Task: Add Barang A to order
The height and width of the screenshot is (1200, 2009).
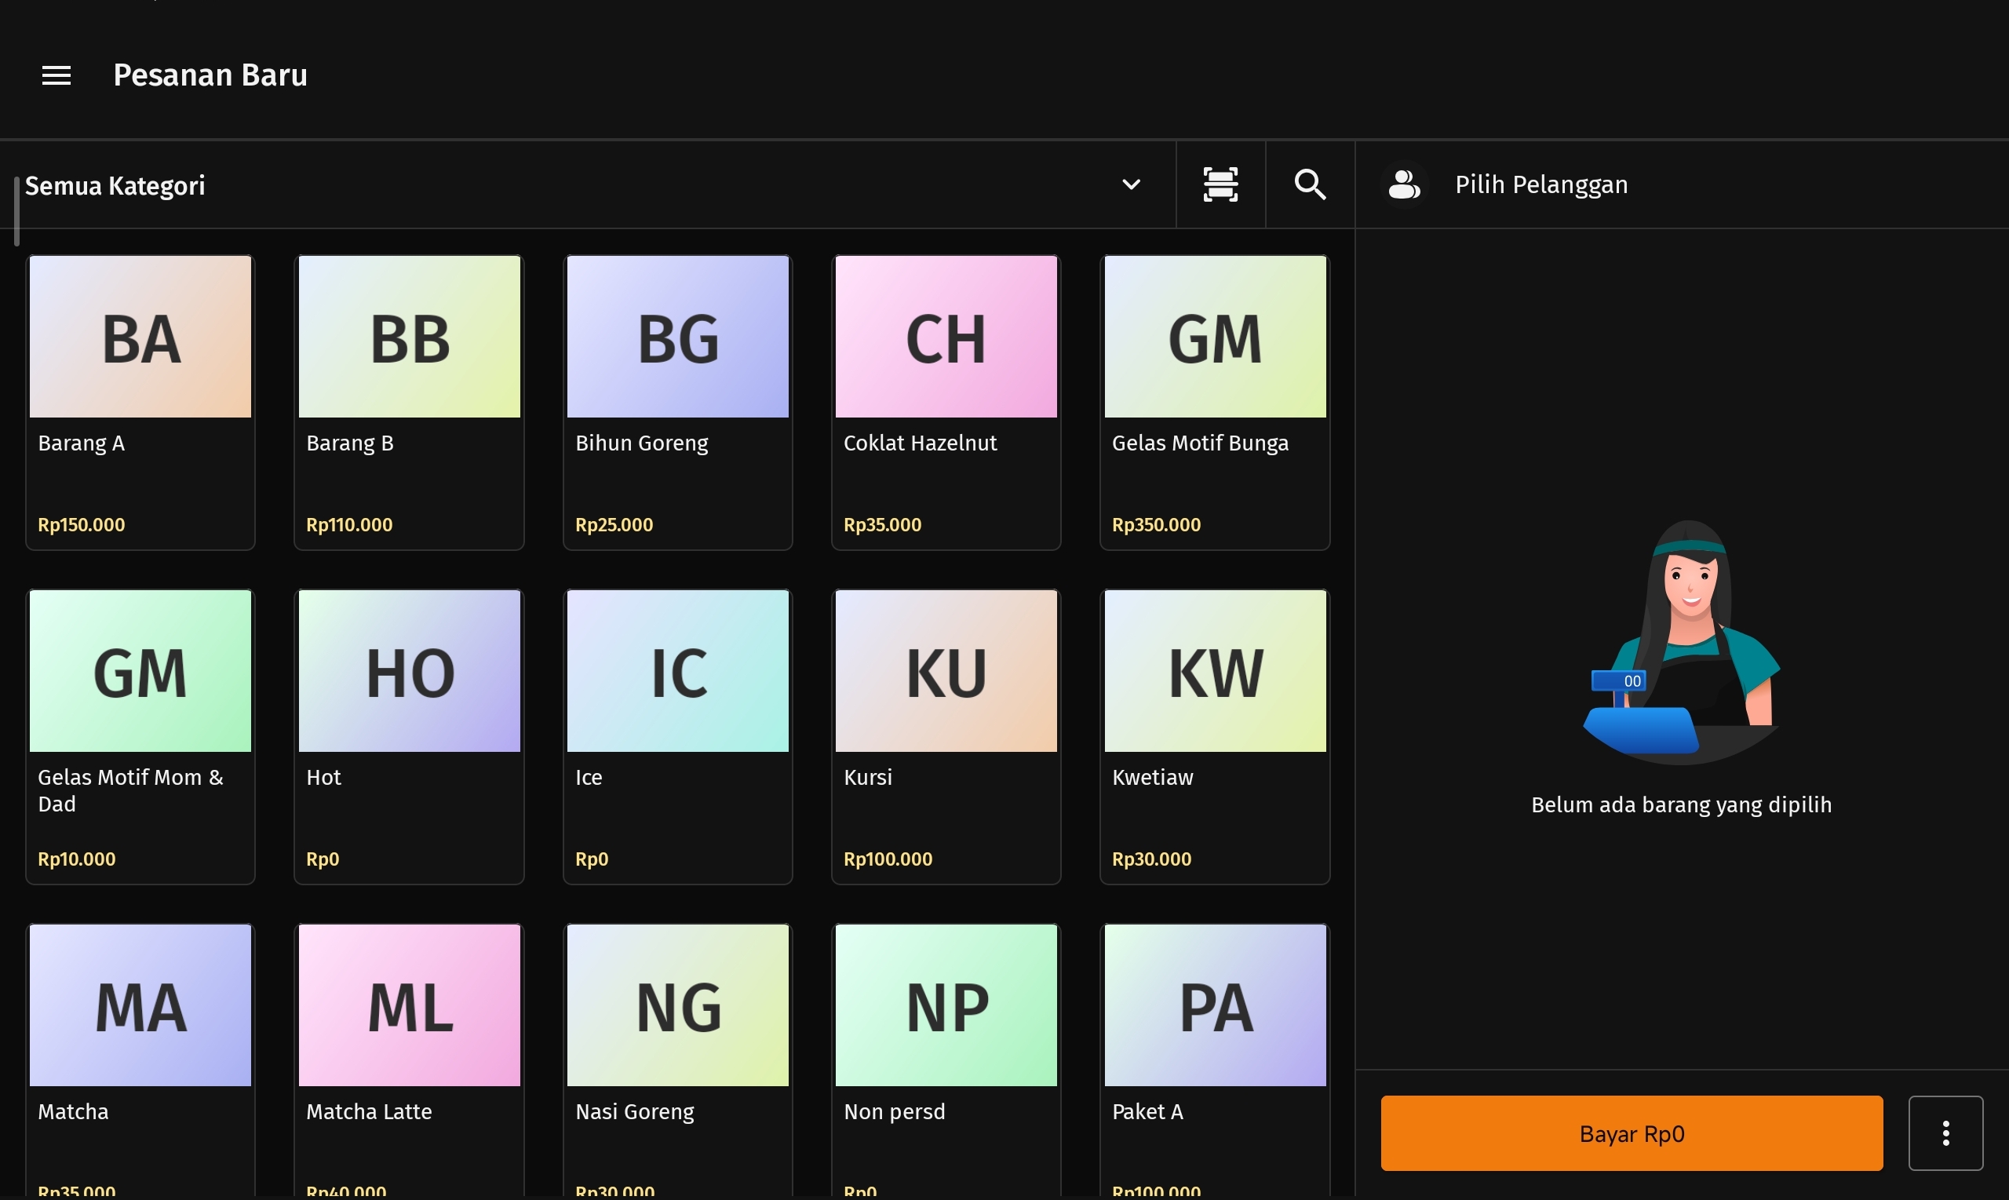Action: click(x=140, y=402)
